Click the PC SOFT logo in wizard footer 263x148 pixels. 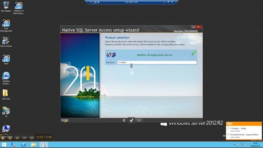pyautogui.click(x=65, y=120)
